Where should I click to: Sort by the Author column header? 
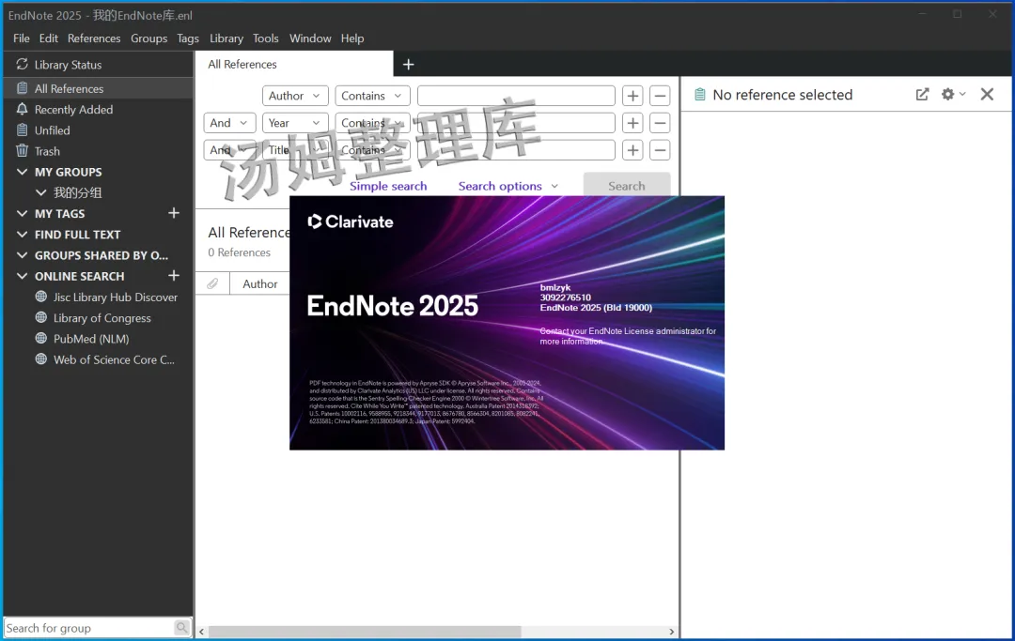(x=259, y=283)
